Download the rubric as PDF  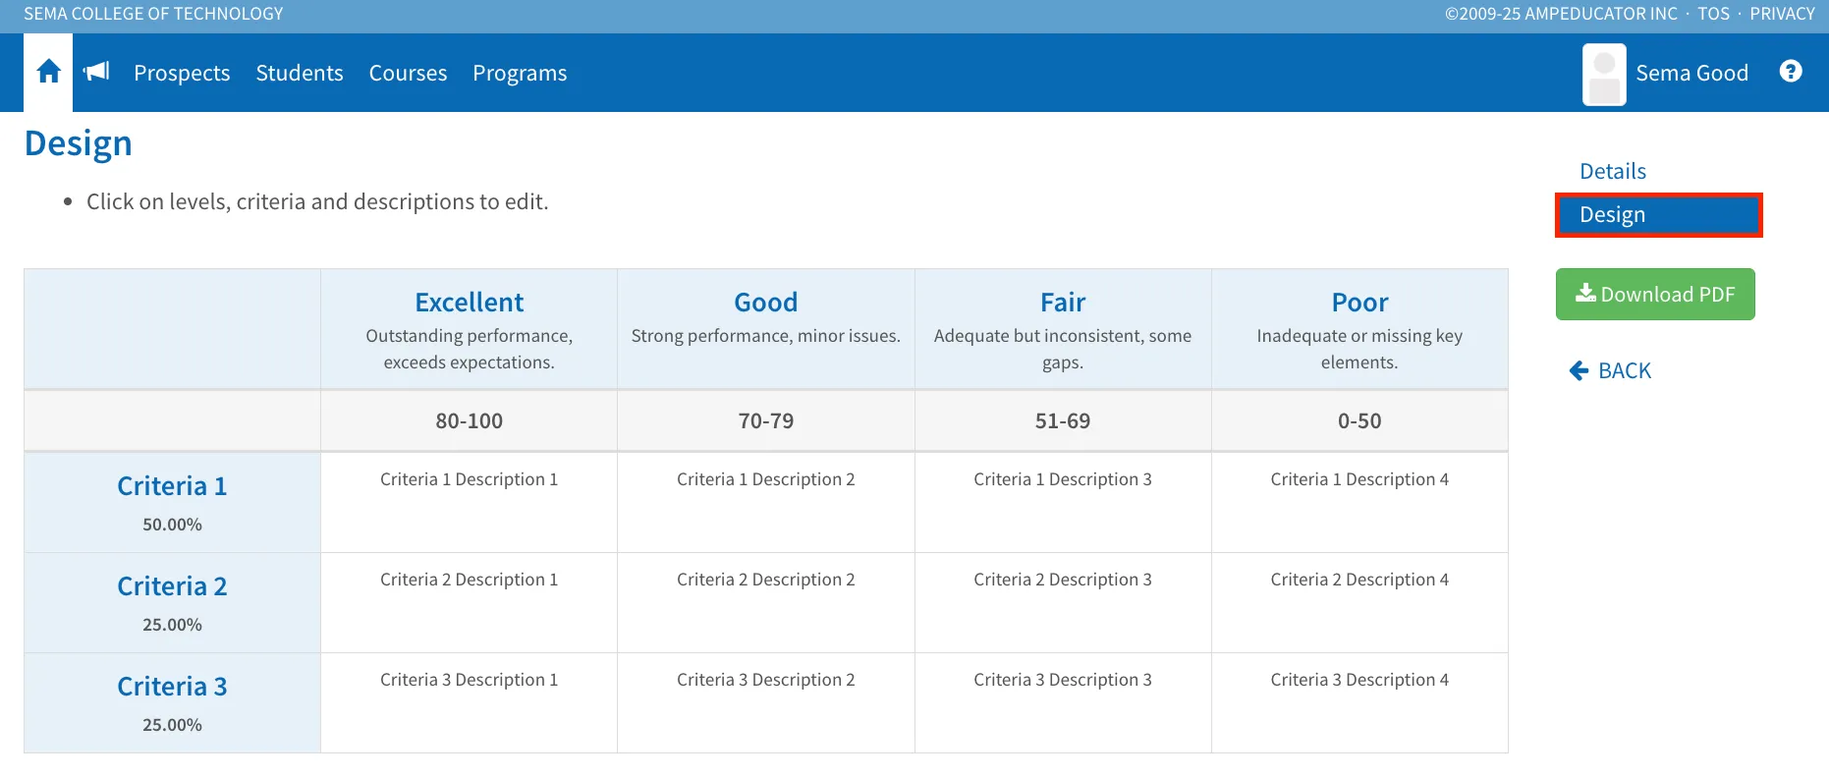click(x=1655, y=294)
